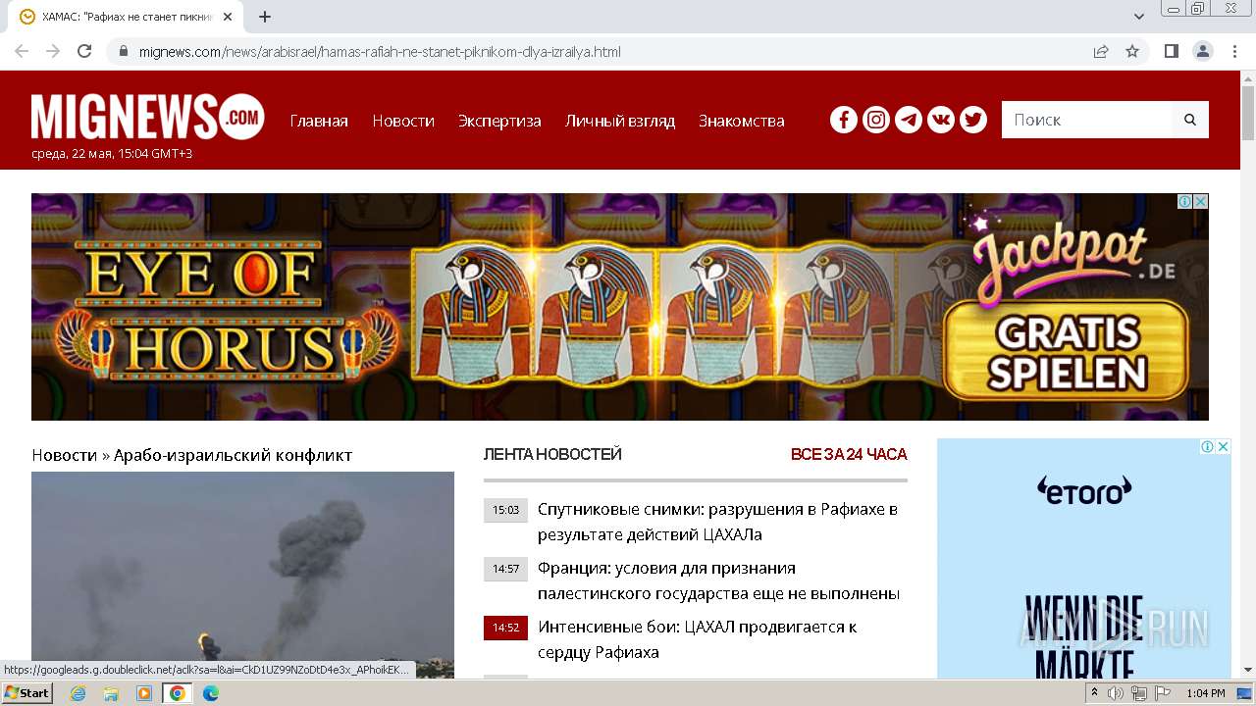Reload the page
Viewport: 1256px width, 706px height.
coord(84,51)
